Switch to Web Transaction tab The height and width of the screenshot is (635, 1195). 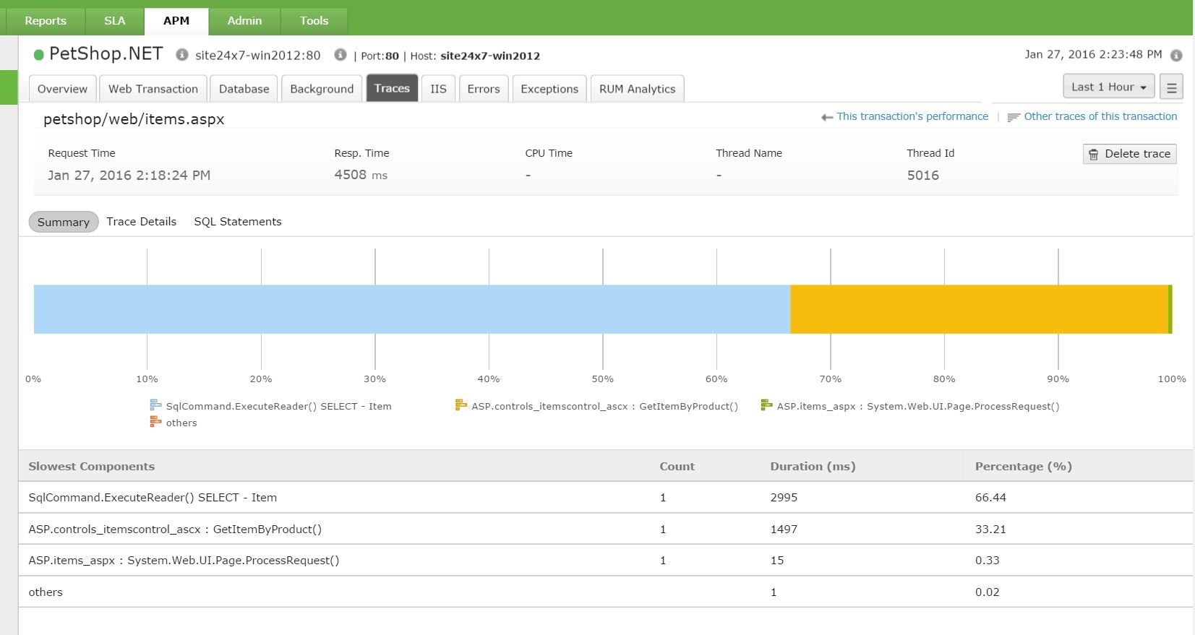[x=153, y=89]
